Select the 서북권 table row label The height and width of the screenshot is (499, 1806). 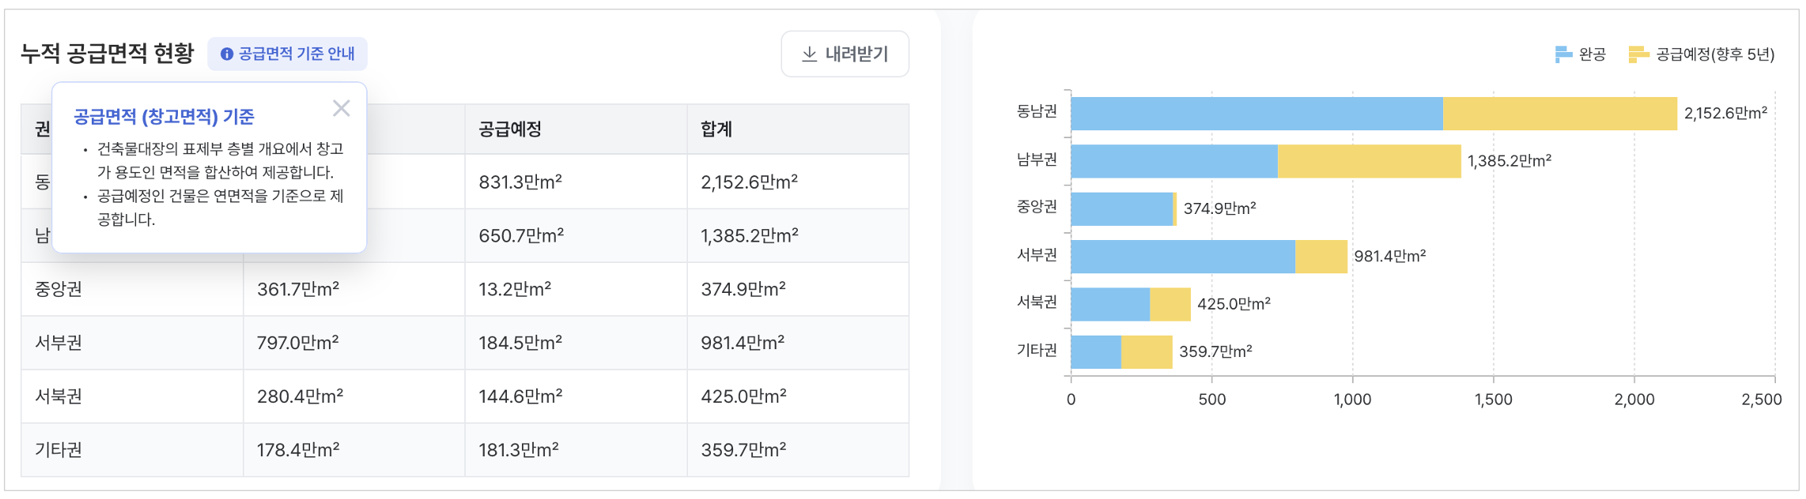point(59,396)
